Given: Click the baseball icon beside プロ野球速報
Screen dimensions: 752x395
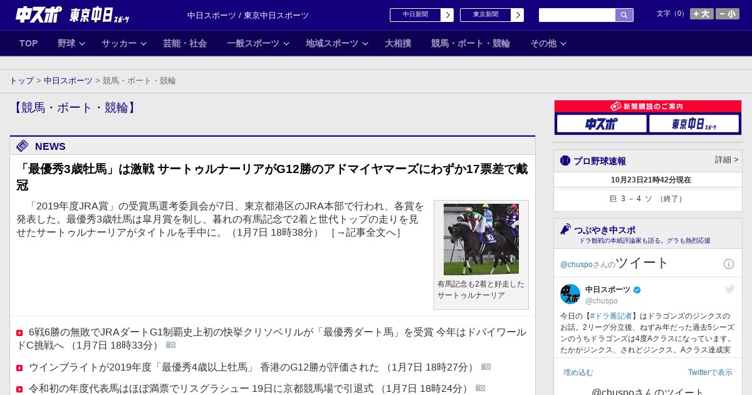Looking at the screenshot, I should click(565, 161).
